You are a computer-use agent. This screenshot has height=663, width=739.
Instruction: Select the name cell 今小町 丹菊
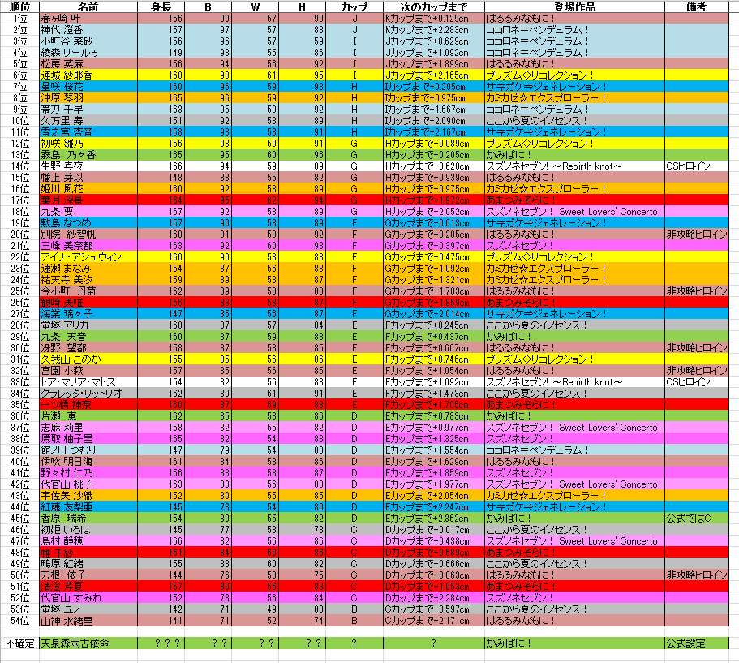coord(88,291)
